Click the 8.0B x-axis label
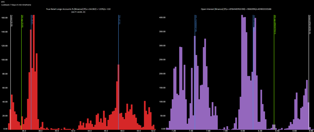Image resolution: width=314 pixels, height=132 pixels. pyautogui.click(x=243, y=131)
